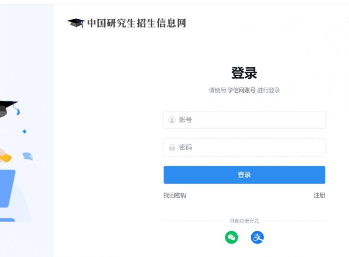
Task: Click the 学信网账号 text in the prompt
Action: point(241,90)
